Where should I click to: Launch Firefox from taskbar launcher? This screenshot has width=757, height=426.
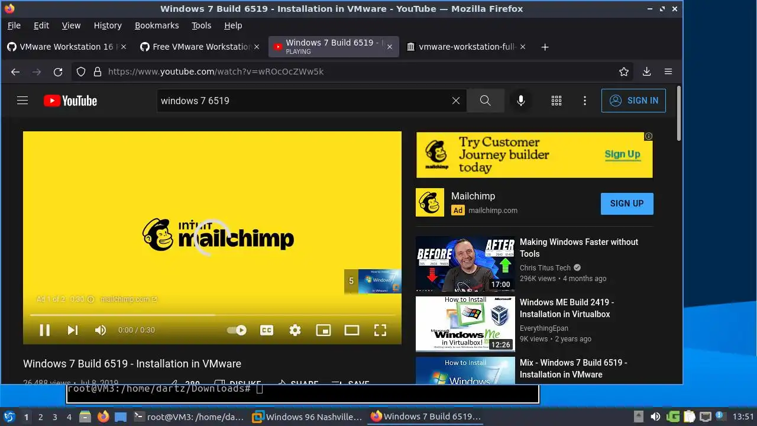pos(103,417)
